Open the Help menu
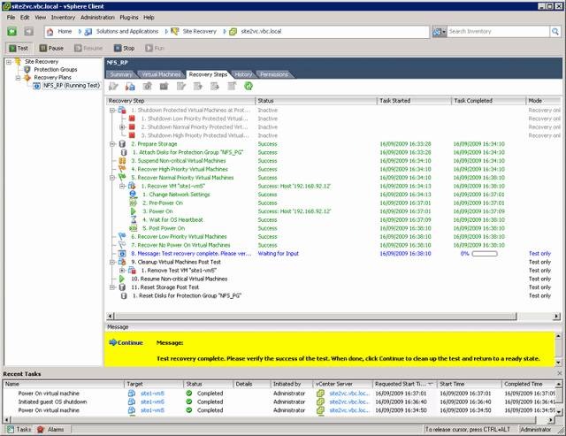566x436 pixels. tap(149, 18)
